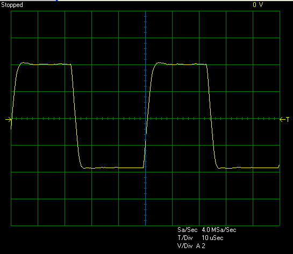Click the "0 V" trigger level readout
The image size is (293, 254).
tap(258, 5)
